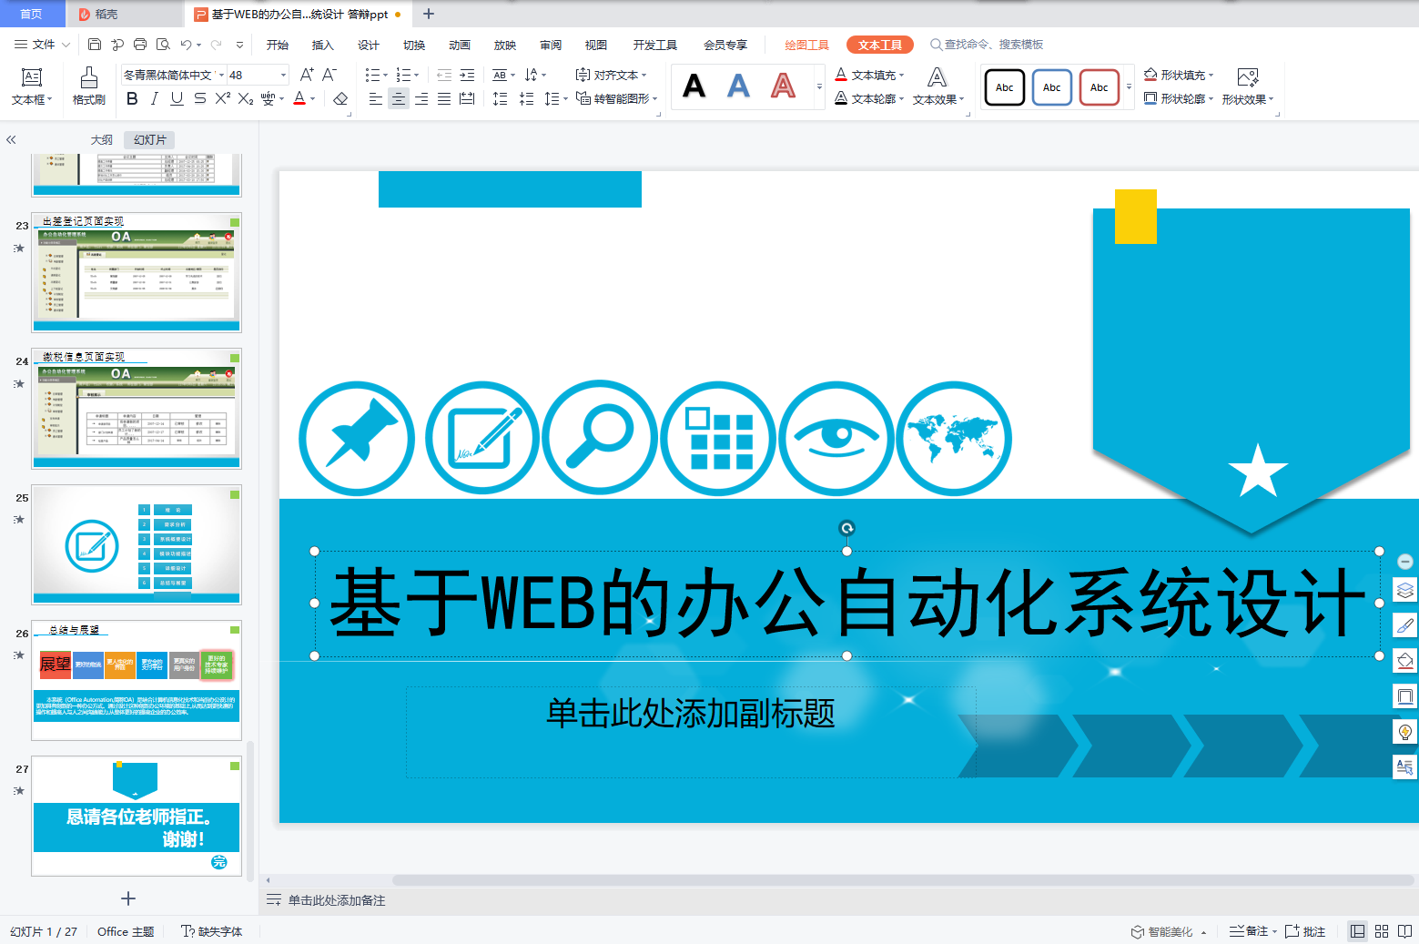Open the font size dropdown

[x=283, y=76]
